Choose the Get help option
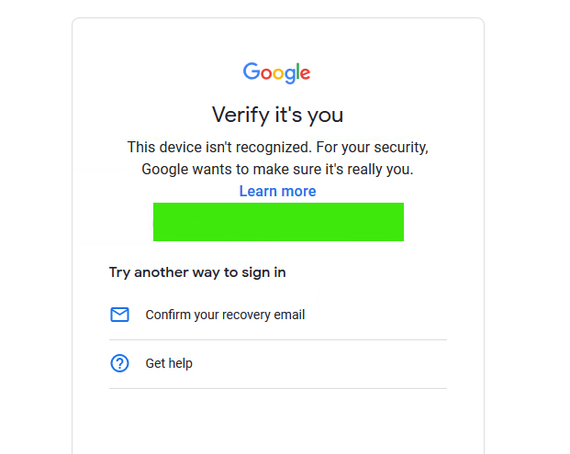The image size is (570, 454). point(169,363)
